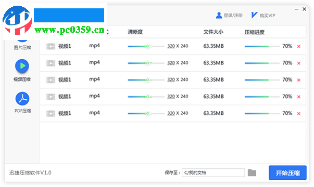Image resolution: width=314 pixels, height=187 pixels.
Task: Click the 迅捷压缩软件V1.0 version text
Action: pyautogui.click(x=30, y=172)
